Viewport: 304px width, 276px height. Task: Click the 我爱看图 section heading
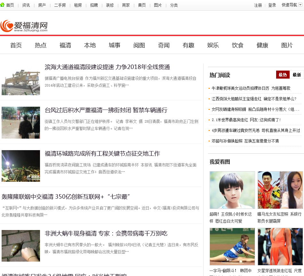[x=220, y=162]
